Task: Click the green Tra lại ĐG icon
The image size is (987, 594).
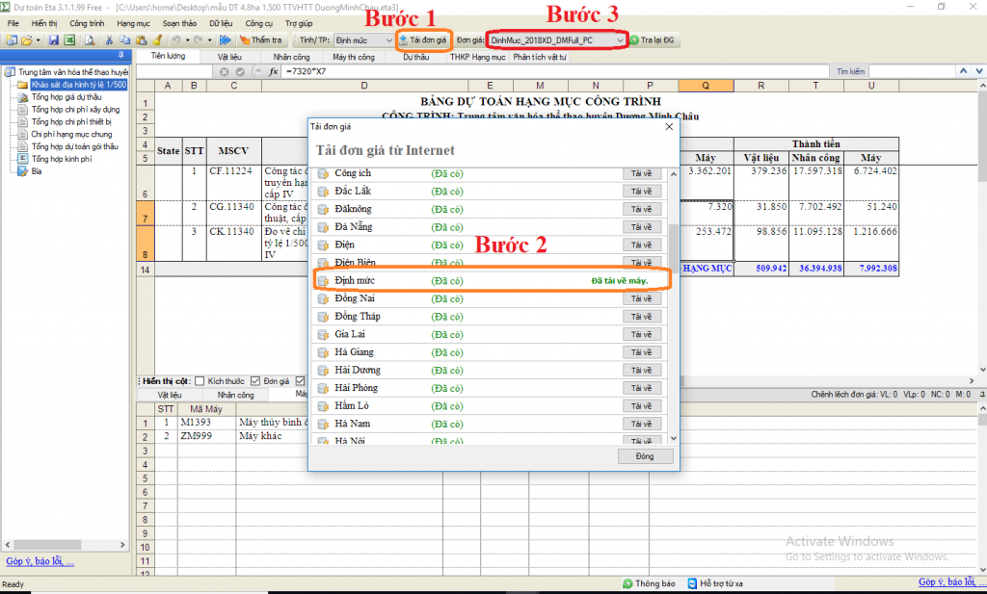Action: [x=635, y=40]
